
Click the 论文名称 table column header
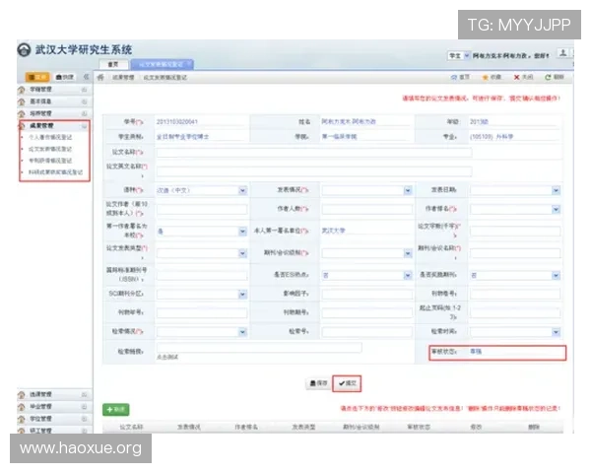[x=131, y=427]
